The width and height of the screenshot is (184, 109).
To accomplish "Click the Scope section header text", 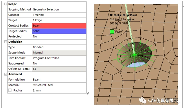I will point(12,4).
